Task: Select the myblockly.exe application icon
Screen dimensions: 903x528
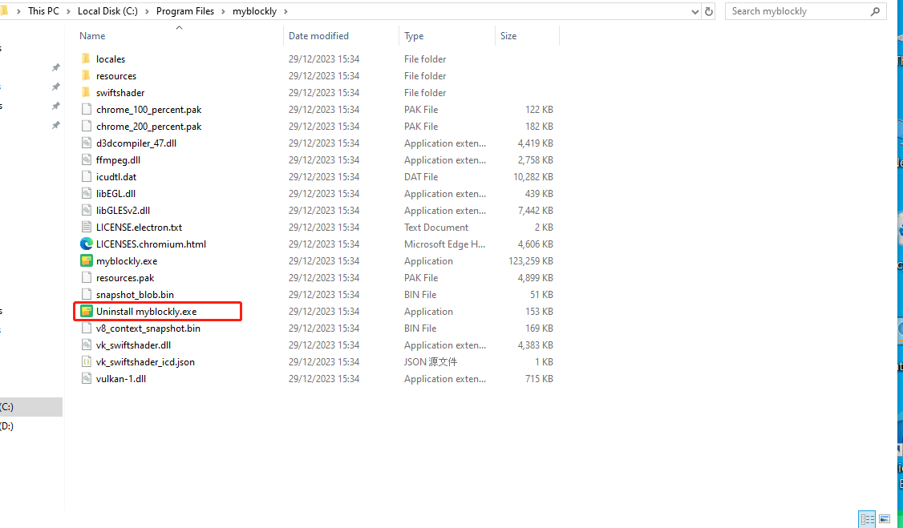Action: point(87,260)
